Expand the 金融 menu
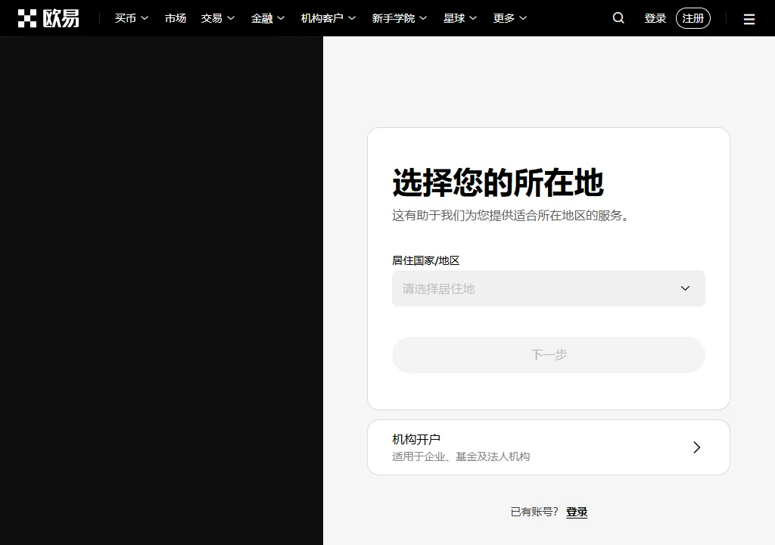Screen dimensions: 775x545 (x=268, y=18)
